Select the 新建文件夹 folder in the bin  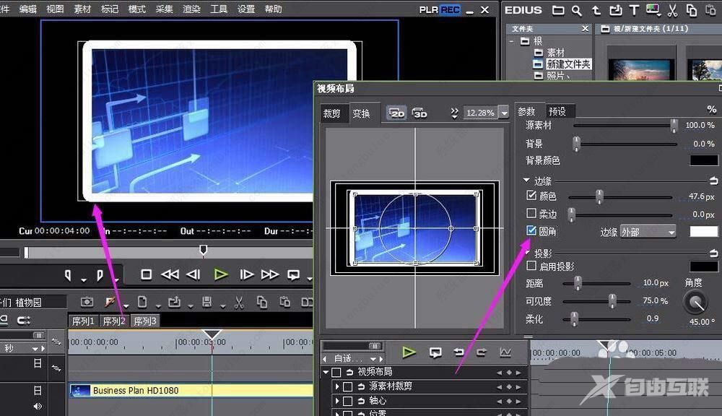tap(568, 64)
